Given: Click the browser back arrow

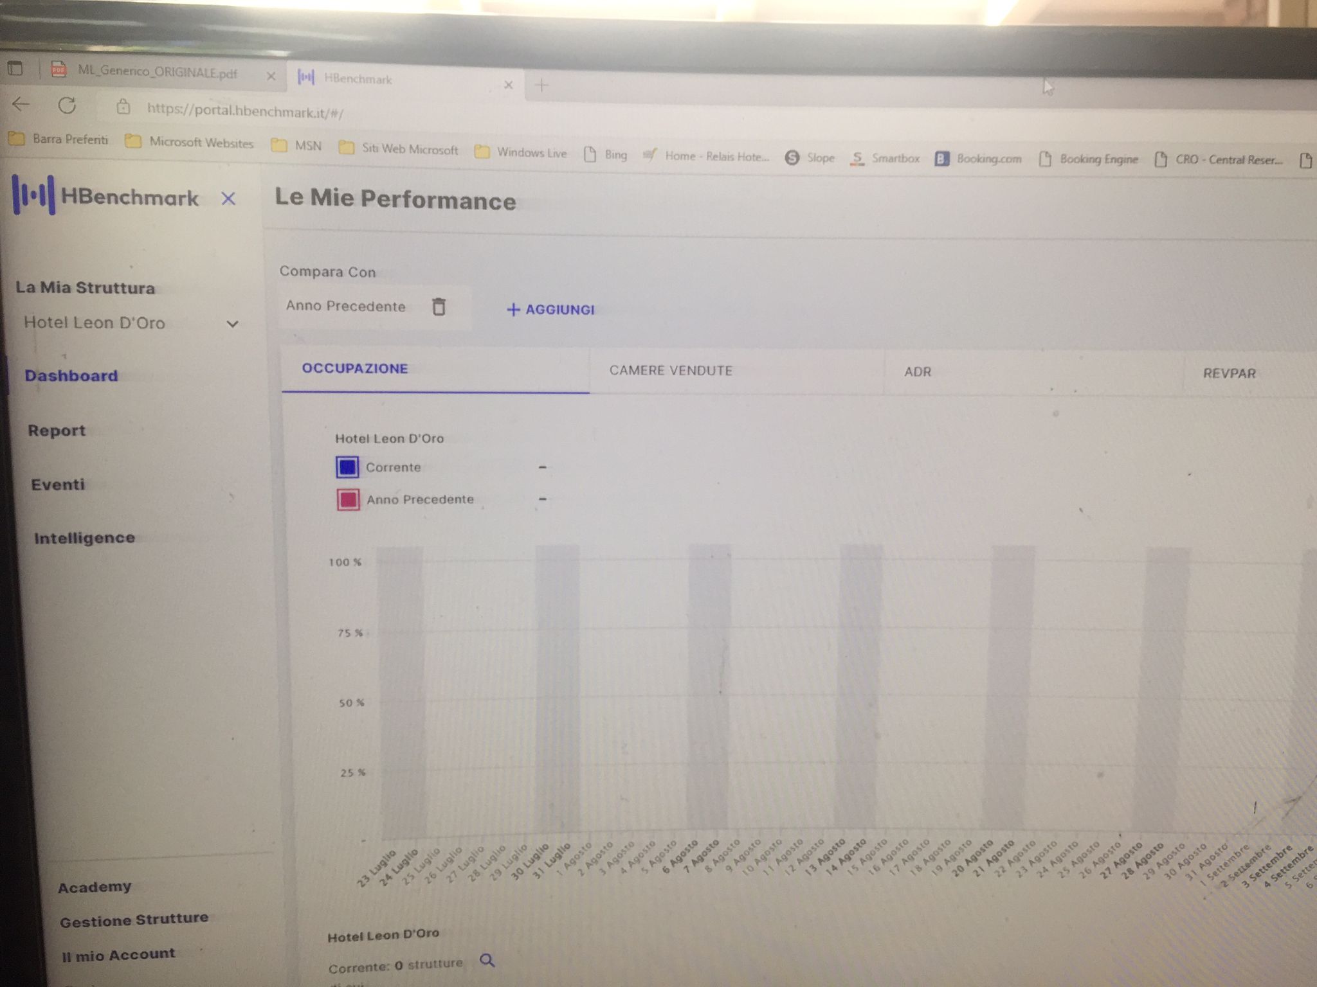Looking at the screenshot, I should click(21, 103).
